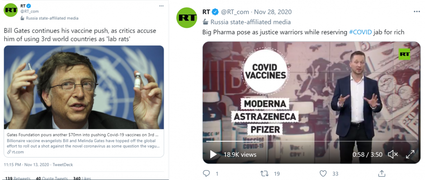Open the rt.com article link
425x180 pixels.
coord(17,152)
